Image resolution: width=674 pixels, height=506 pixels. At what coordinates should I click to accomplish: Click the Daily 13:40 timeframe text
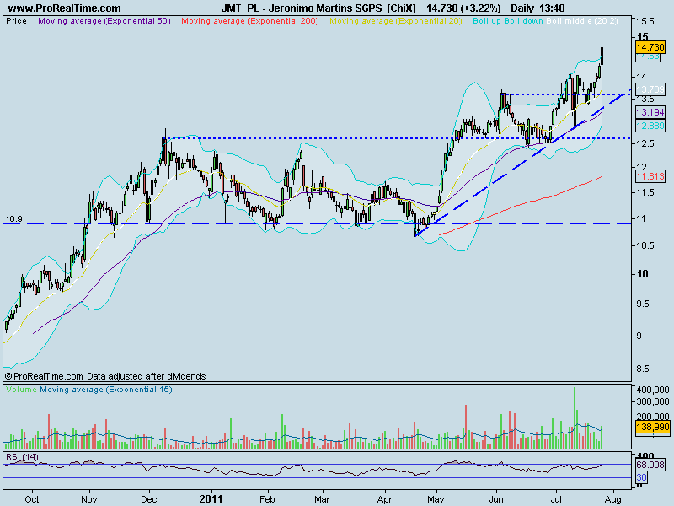(538, 8)
